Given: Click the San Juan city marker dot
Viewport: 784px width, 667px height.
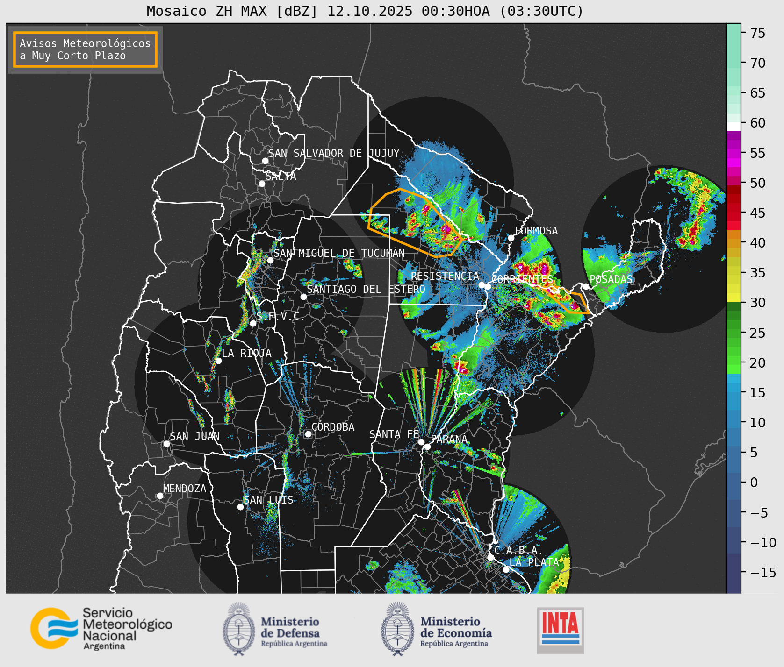Looking at the screenshot, I should pos(166,444).
